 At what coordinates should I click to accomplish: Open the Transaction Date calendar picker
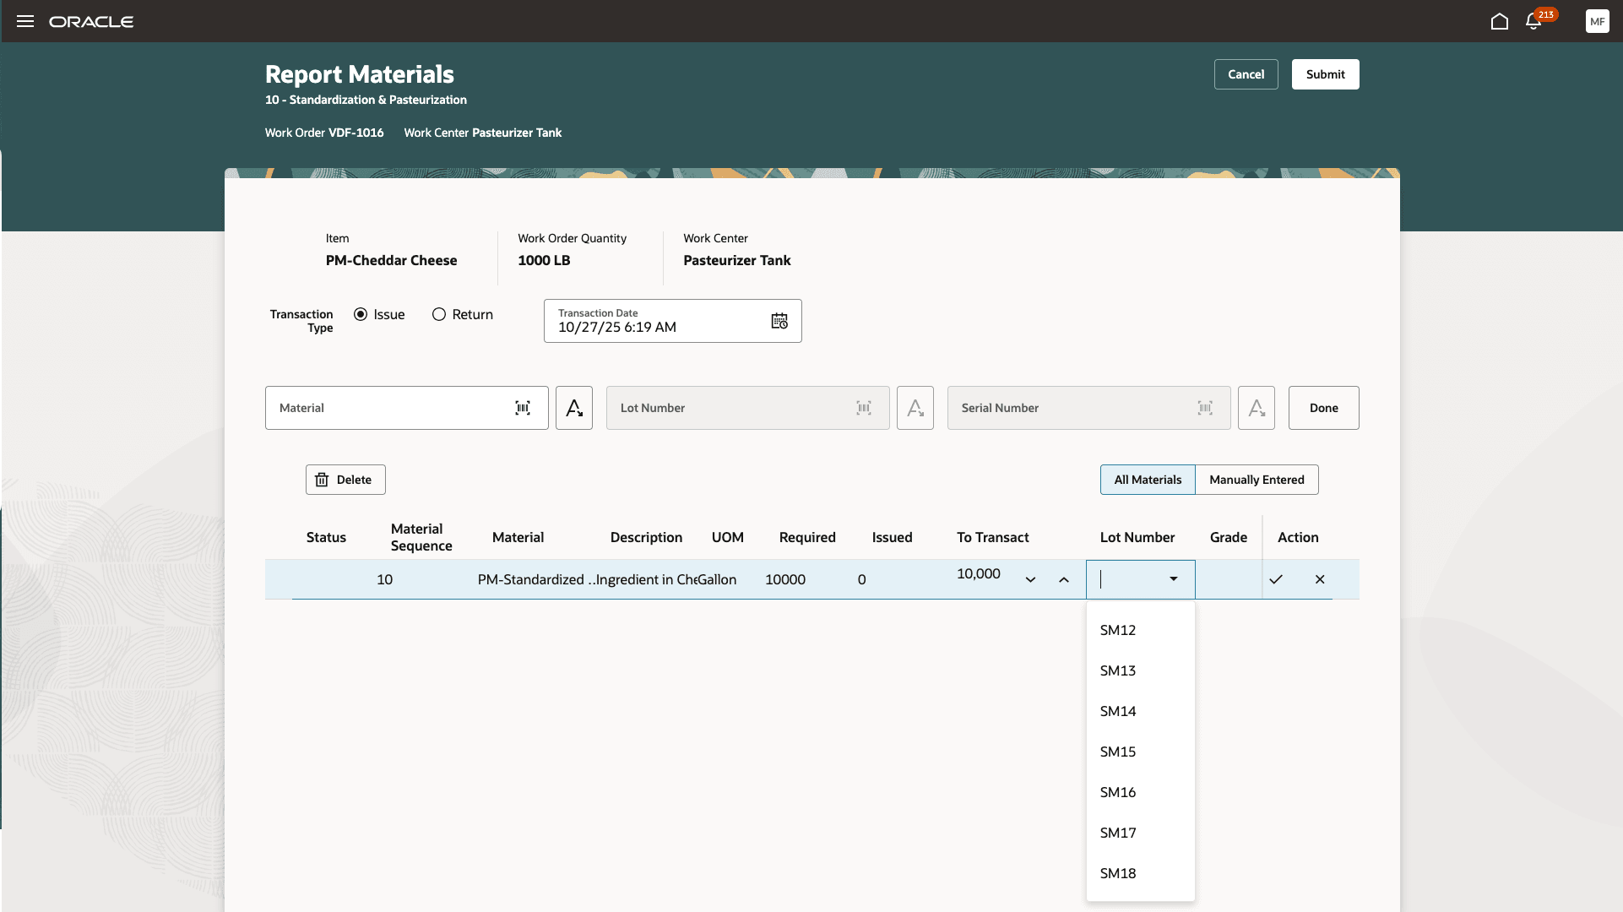tap(779, 321)
